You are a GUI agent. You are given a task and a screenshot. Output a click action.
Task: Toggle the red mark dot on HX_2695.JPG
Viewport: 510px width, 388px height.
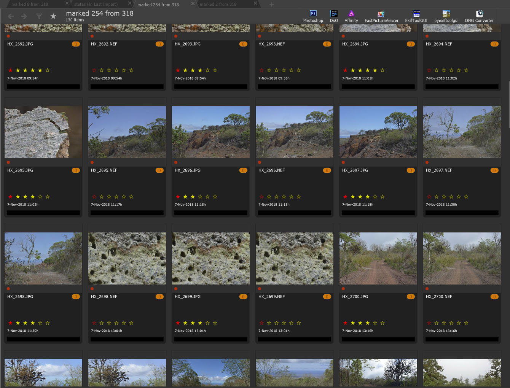coord(8,162)
